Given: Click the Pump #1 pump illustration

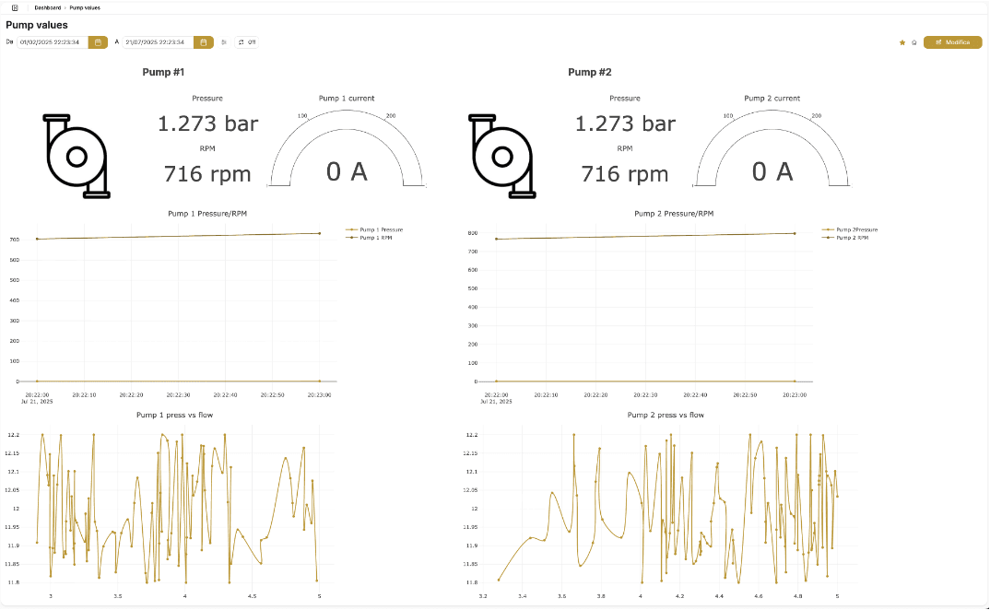Looking at the screenshot, I should click(76, 156).
